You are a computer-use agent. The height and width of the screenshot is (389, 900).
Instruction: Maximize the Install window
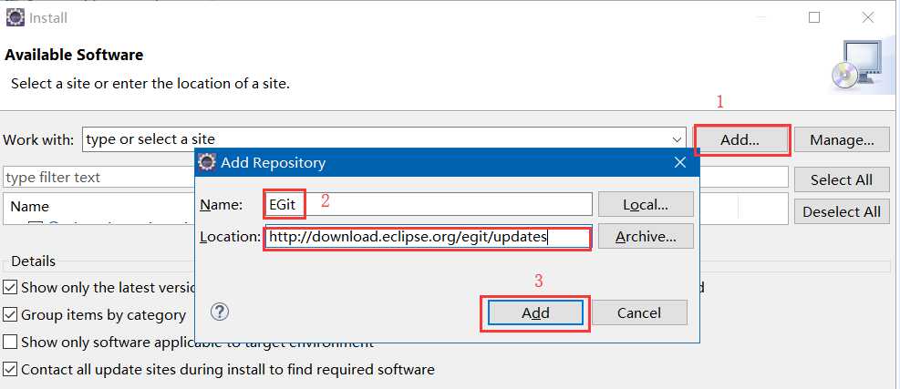(814, 18)
